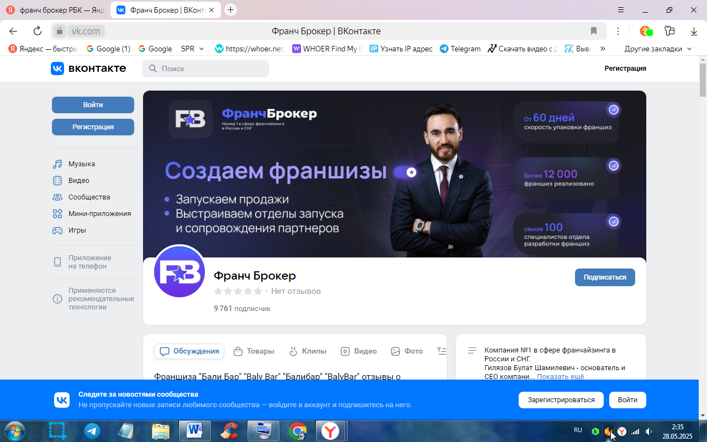Switch to the франч брокер РБК tab
This screenshot has width=707, height=442.
pos(55,10)
